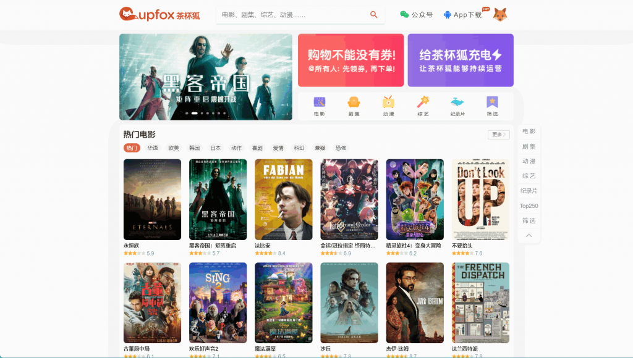The width and height of the screenshot is (633, 358).
Task: Open the French Dispatch poster
Action: 480,303
